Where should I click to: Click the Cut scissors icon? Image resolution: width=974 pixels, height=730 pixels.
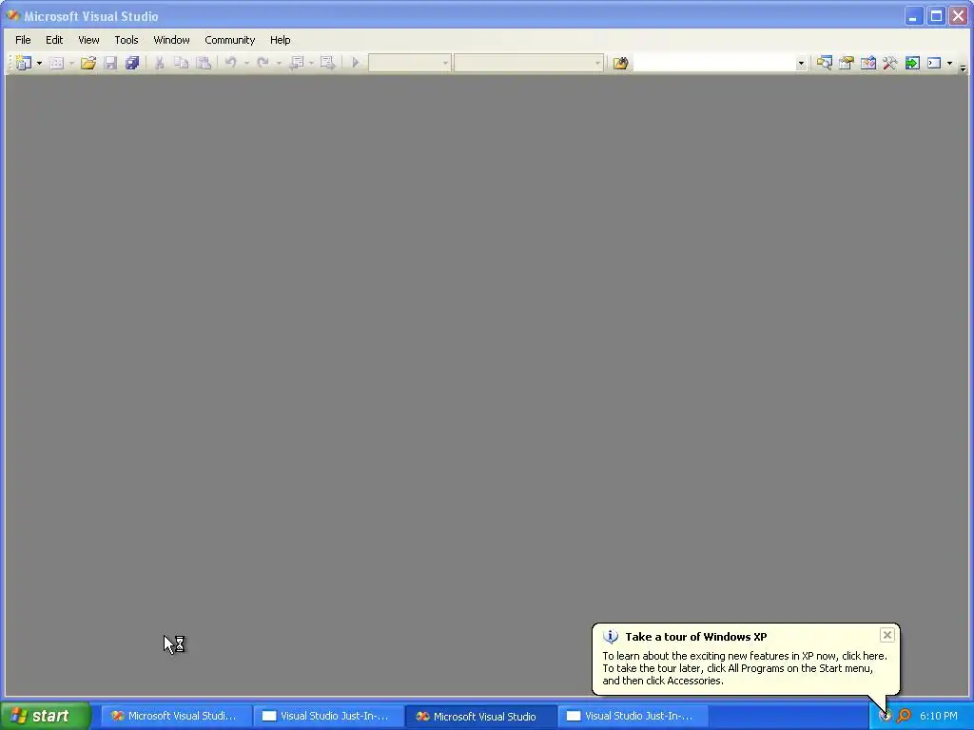(x=159, y=63)
